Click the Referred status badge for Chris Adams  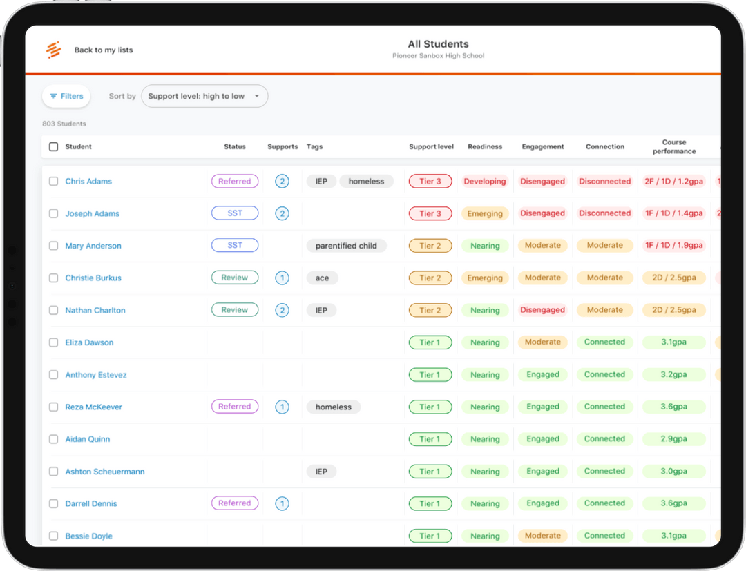click(x=234, y=181)
